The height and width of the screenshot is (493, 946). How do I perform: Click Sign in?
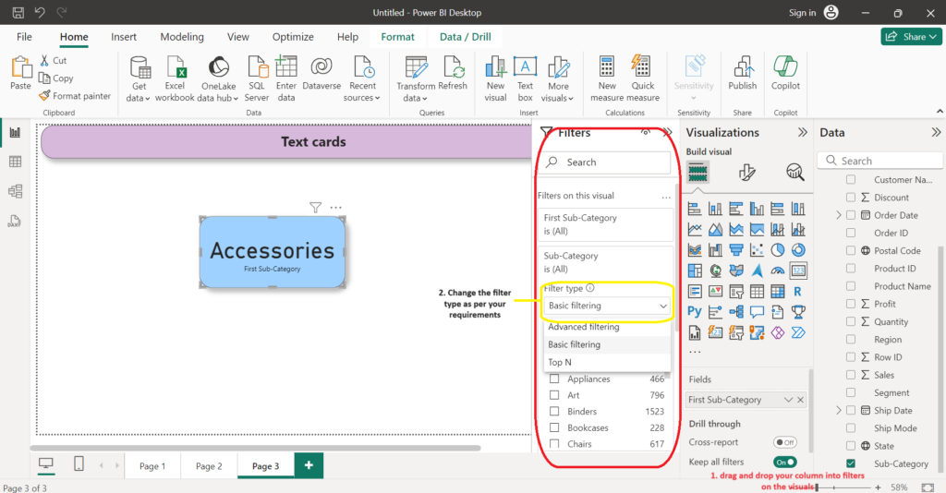pyautogui.click(x=802, y=13)
